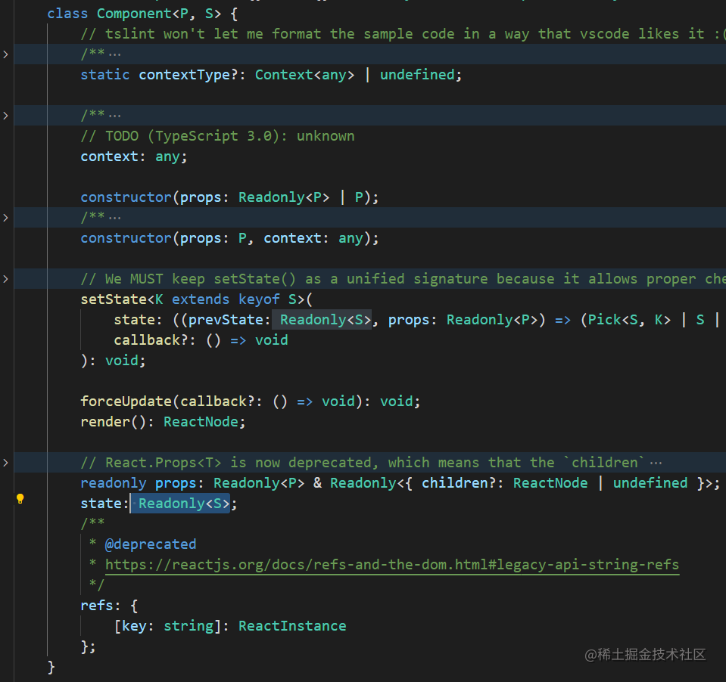
Task: Expand folded 'We MUST keep setState()' comment
Action: pyautogui.click(x=5, y=279)
